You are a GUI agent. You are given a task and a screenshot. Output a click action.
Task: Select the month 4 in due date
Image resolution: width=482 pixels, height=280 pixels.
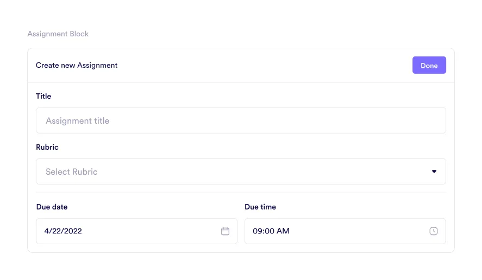click(x=47, y=231)
